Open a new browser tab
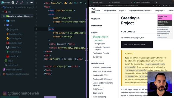Image resolution: width=174 pixels, height=98 pixels. coord(156,2)
